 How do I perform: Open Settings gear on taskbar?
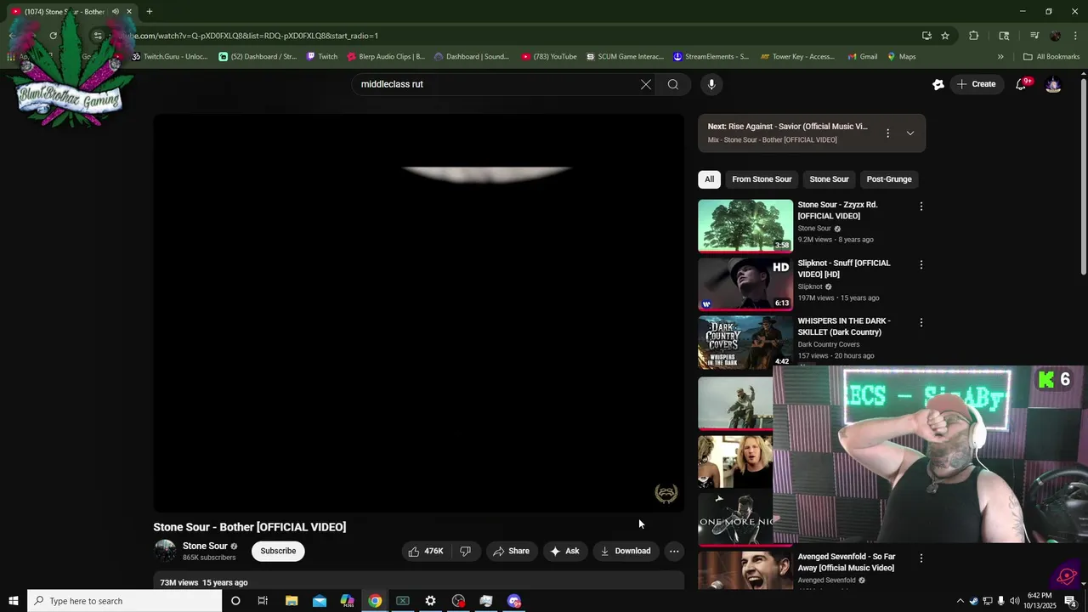tap(430, 601)
